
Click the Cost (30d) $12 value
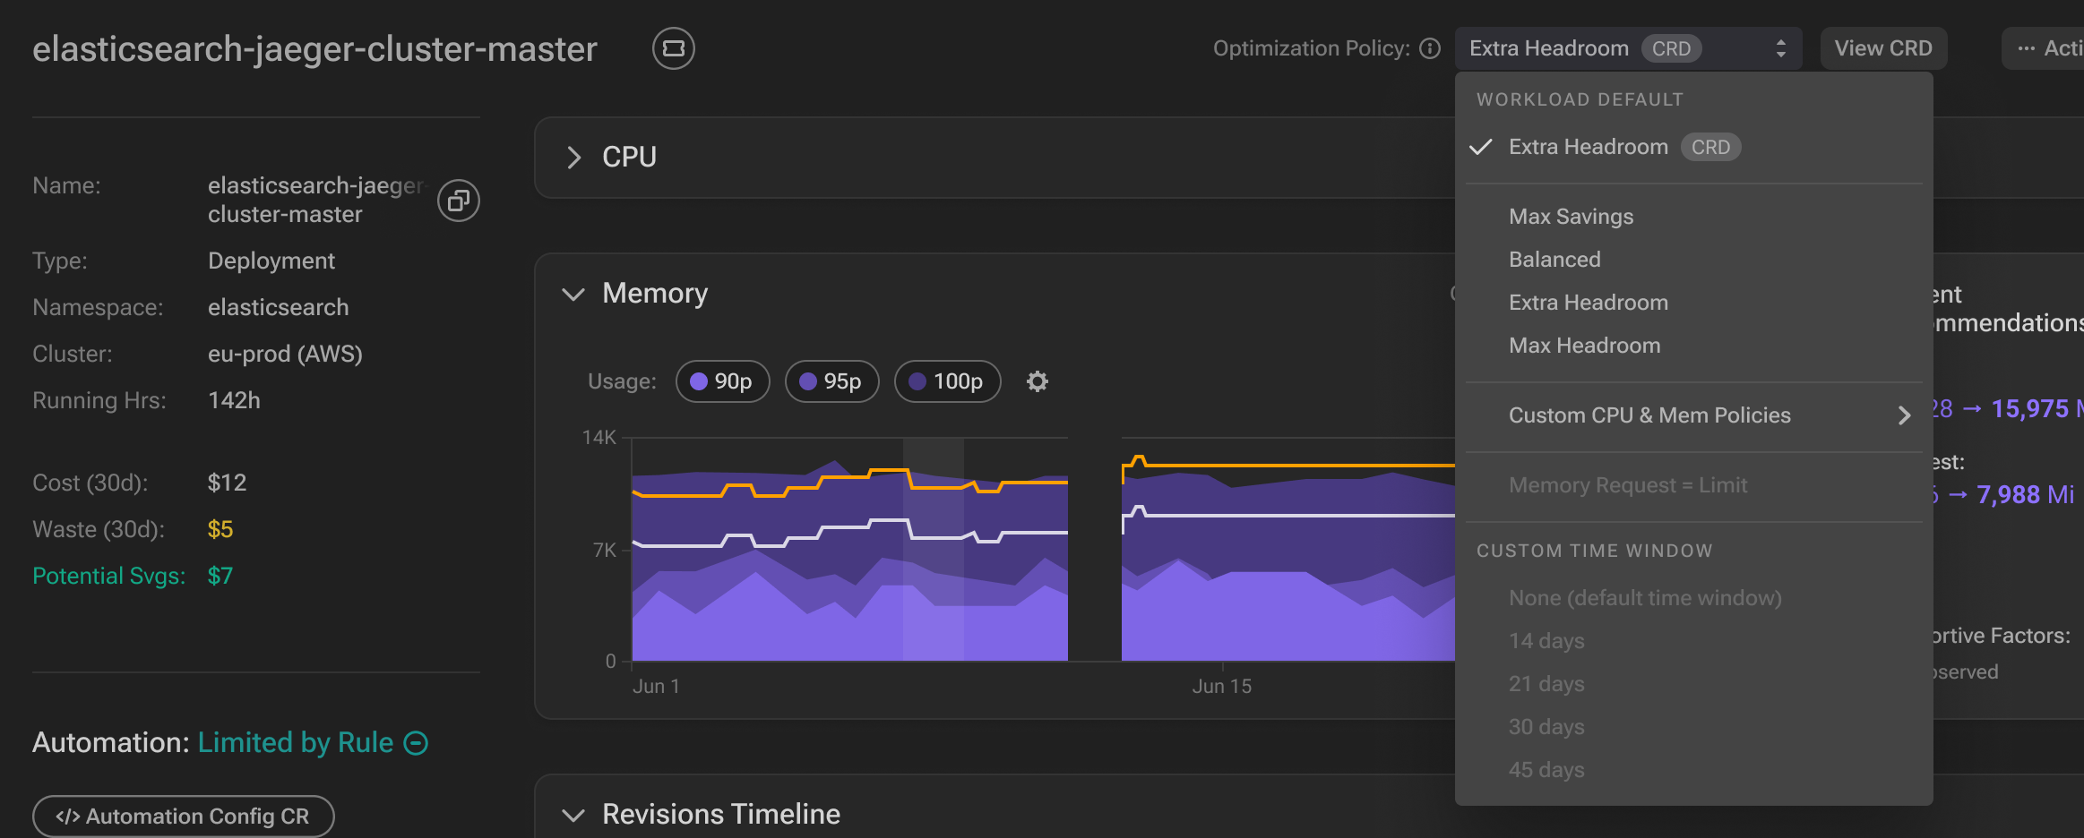coord(227,483)
